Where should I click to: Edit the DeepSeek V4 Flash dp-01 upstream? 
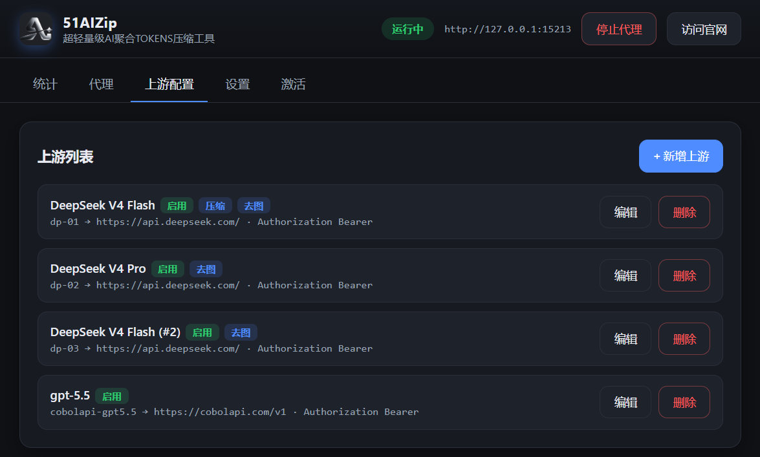click(625, 212)
